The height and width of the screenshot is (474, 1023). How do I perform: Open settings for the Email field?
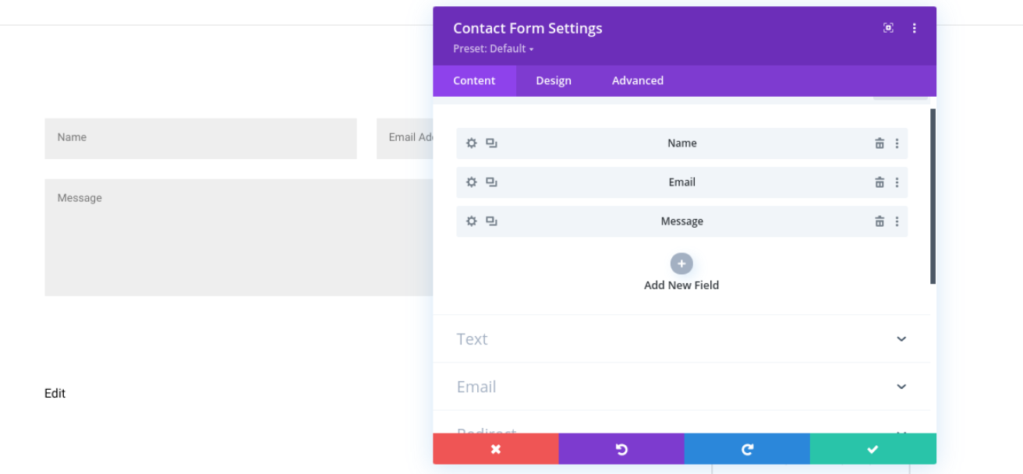471,182
